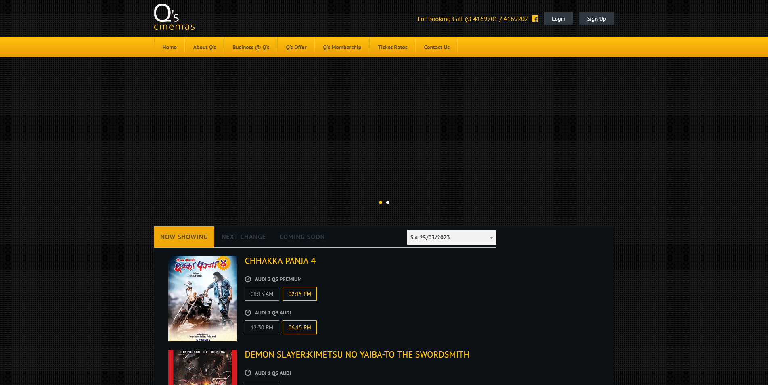This screenshot has width=768, height=385.
Task: Click clock icon under Demon Slayer title
Action: (x=248, y=373)
